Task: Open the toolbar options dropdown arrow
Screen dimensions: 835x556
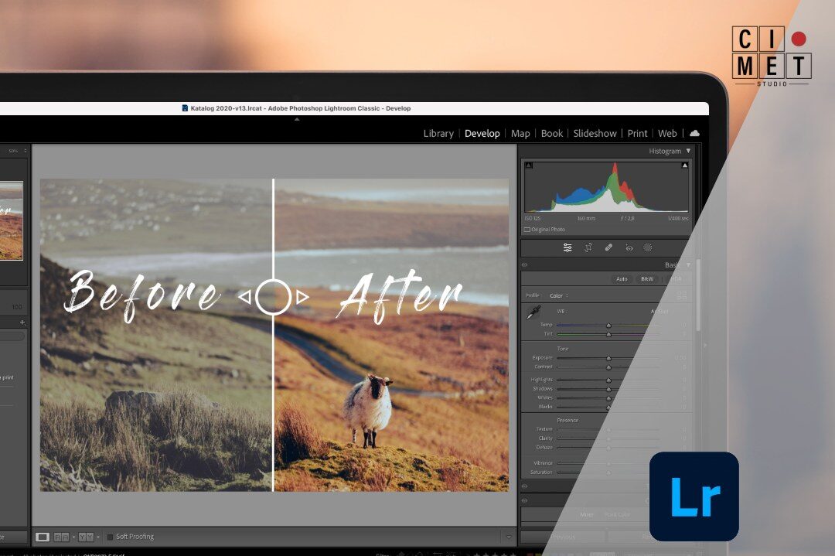Action: pos(508,537)
